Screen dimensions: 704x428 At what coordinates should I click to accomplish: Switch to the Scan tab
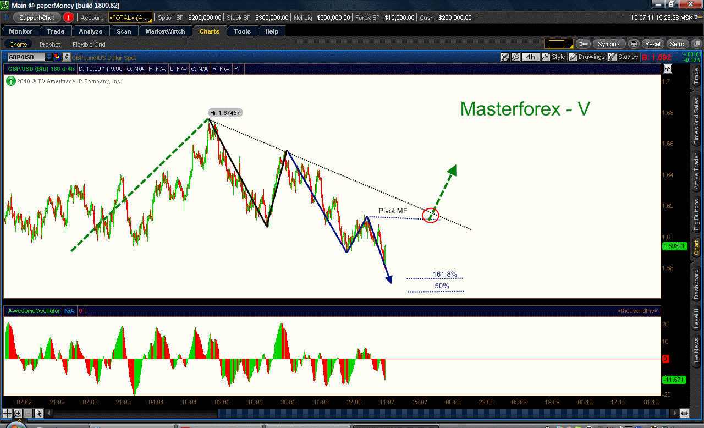coord(124,31)
